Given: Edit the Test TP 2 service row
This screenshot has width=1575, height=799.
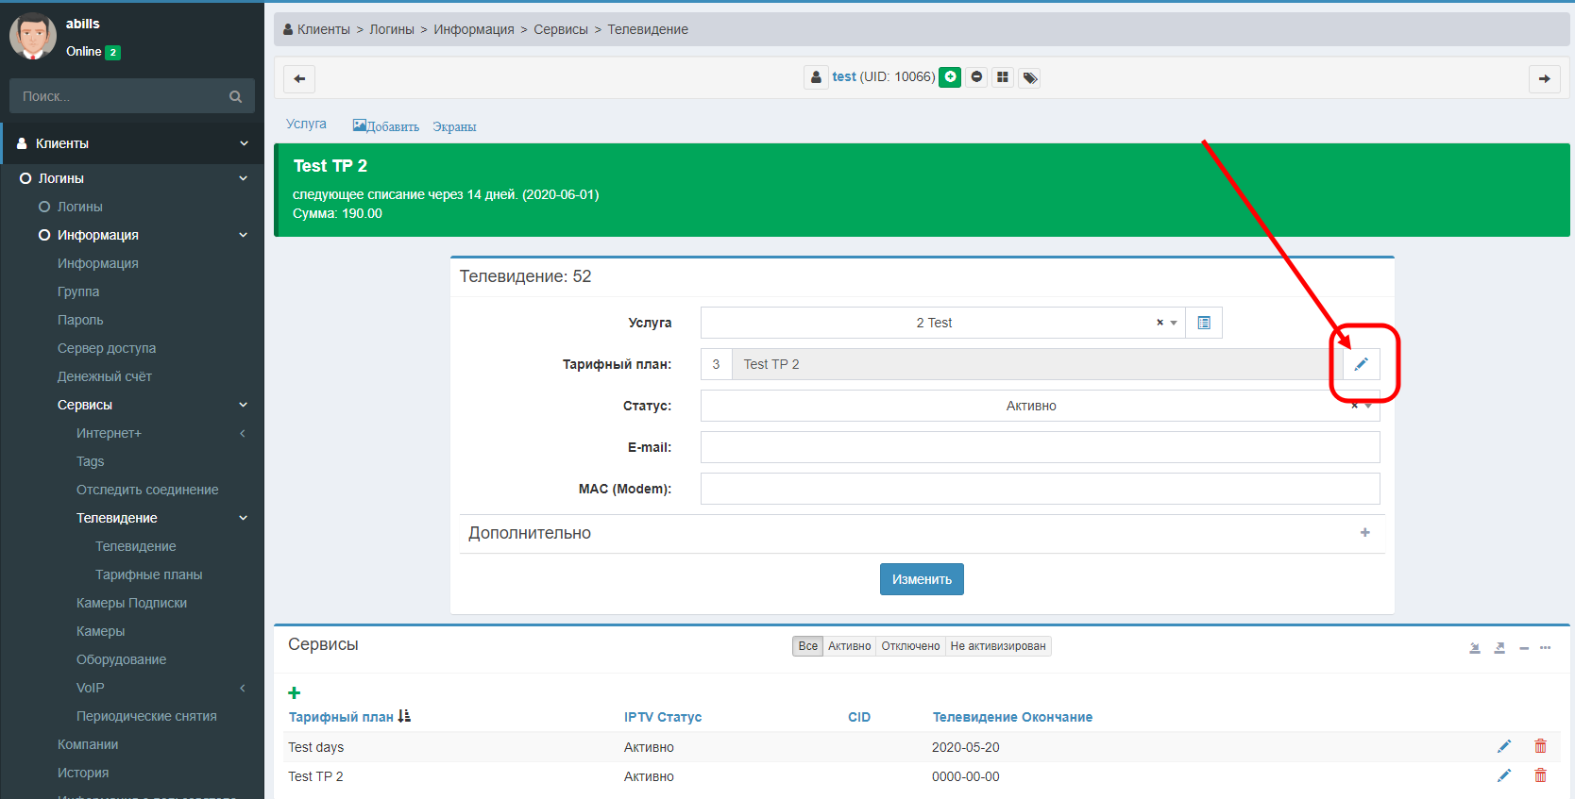Looking at the screenshot, I should pos(1504,775).
